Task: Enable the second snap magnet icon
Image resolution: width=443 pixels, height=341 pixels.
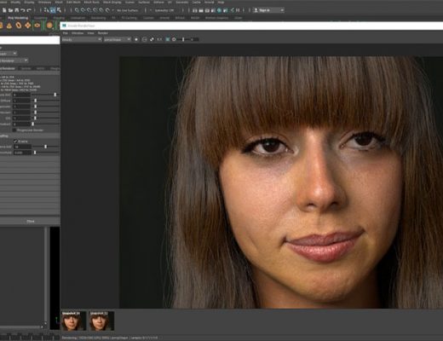Action: [83, 10]
